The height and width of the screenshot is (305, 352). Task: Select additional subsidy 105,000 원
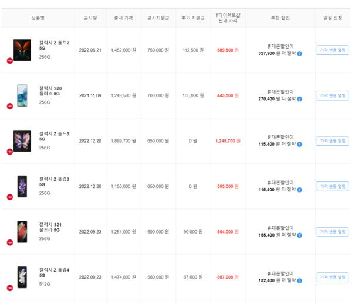[x=193, y=95]
